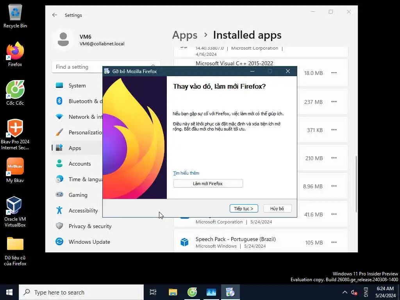Image resolution: width=400 pixels, height=300 pixels.
Task: Open Bluetooth & devices settings category
Action: [77, 101]
